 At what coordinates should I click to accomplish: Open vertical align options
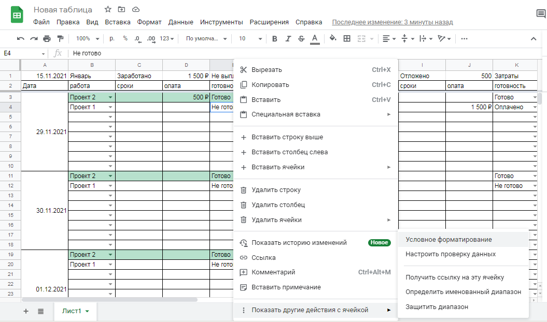(408, 39)
